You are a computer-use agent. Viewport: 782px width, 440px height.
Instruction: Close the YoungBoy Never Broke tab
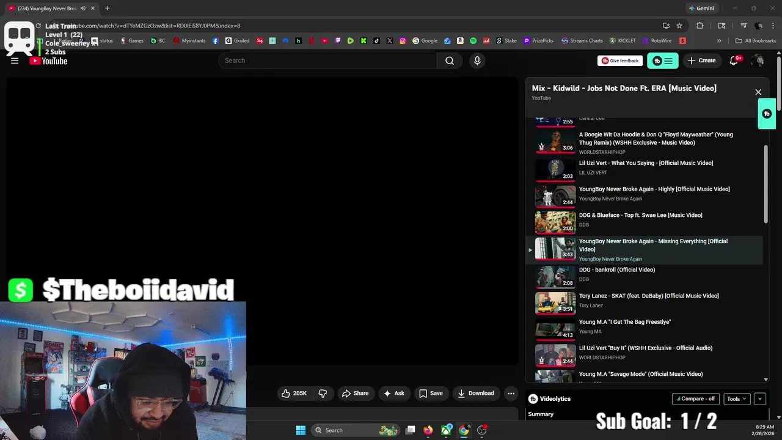pos(93,9)
